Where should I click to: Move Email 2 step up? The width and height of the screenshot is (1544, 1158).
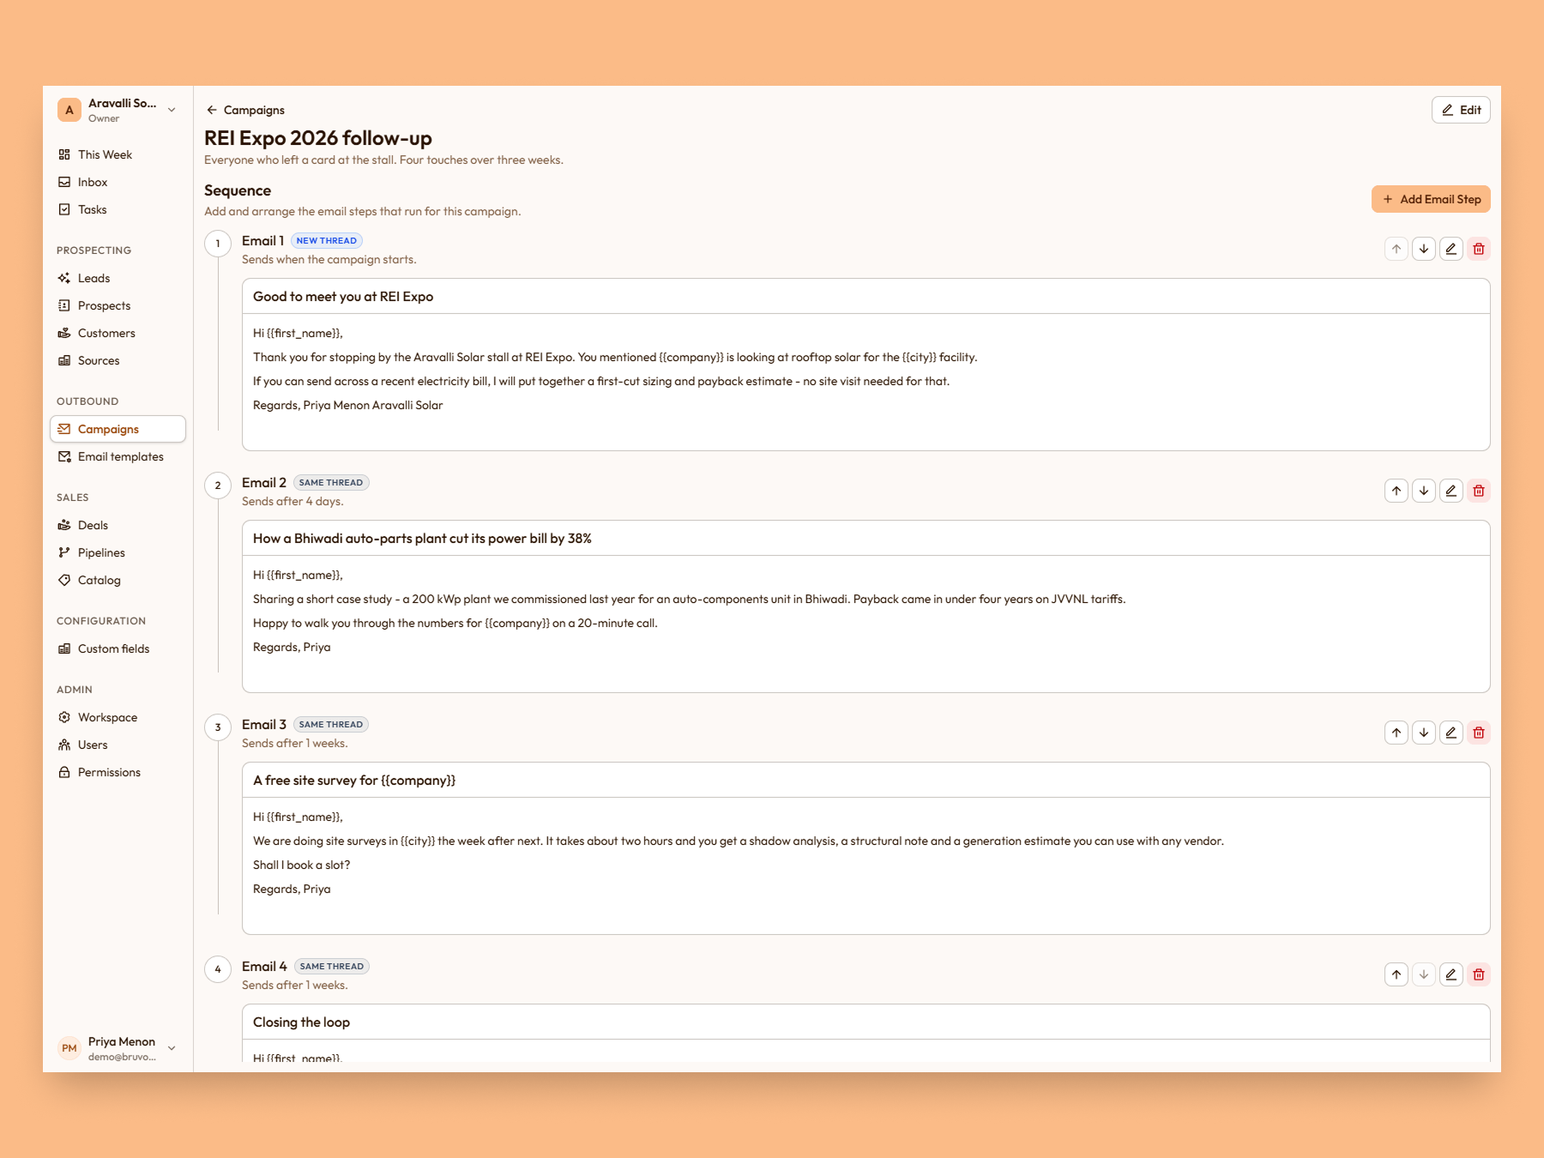click(x=1396, y=491)
